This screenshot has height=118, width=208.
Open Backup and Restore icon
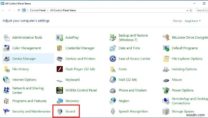pyautogui.click(x=113, y=38)
